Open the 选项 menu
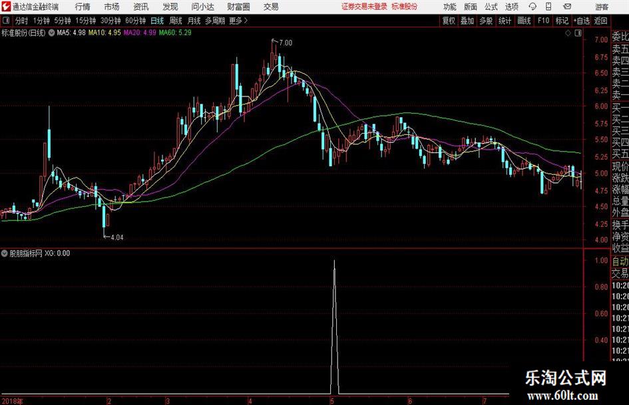629x405 pixels. [x=512, y=7]
